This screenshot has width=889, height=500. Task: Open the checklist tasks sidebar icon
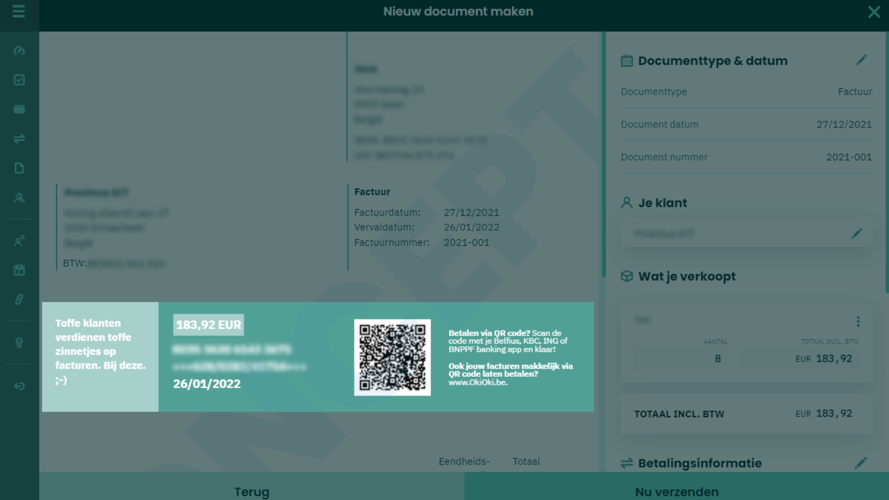click(x=19, y=80)
